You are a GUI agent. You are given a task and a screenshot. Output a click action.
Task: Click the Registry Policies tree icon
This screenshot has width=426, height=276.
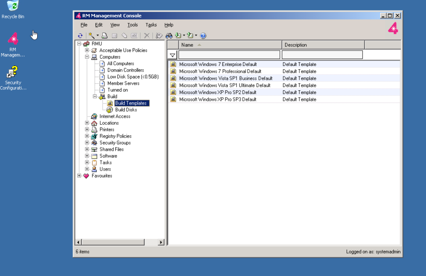94,136
